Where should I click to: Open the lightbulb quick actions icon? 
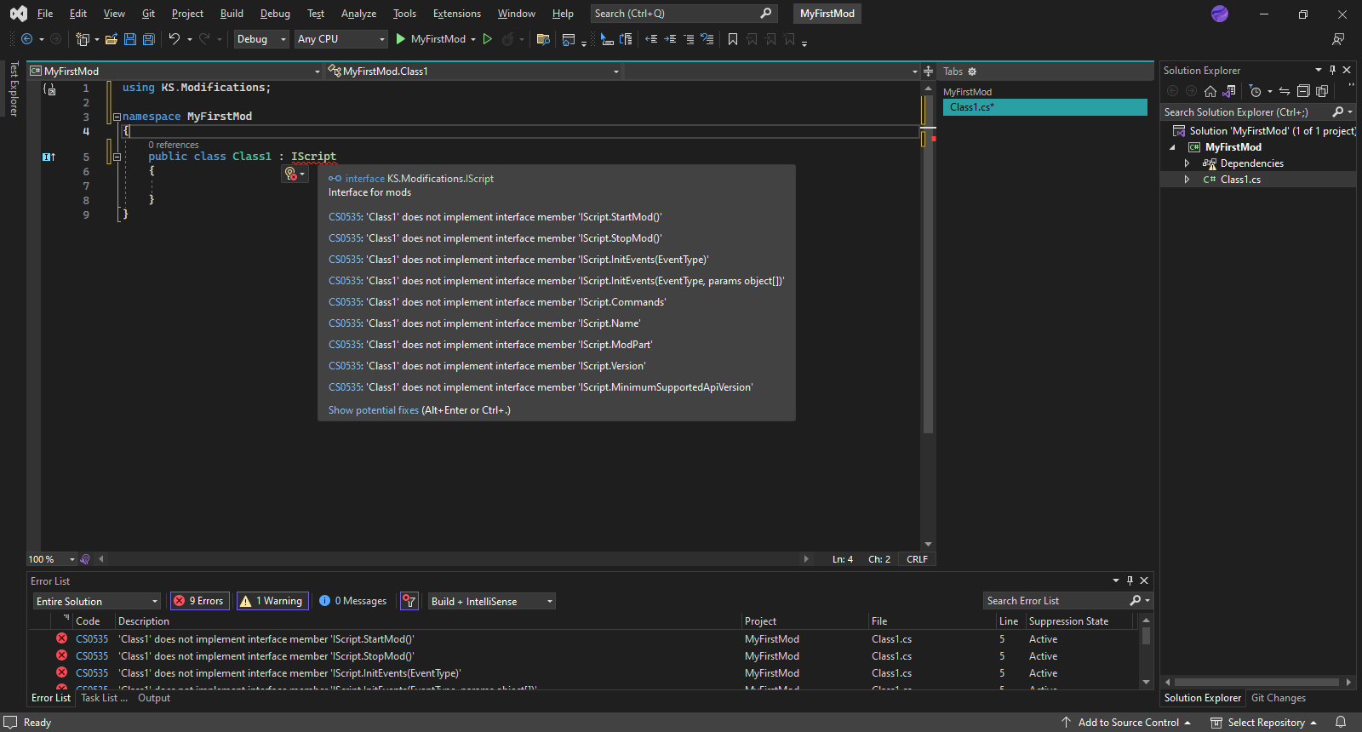(x=291, y=174)
